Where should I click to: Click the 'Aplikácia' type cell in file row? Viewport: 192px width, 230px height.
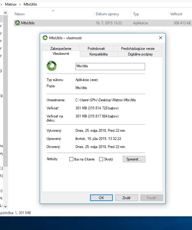point(140,23)
